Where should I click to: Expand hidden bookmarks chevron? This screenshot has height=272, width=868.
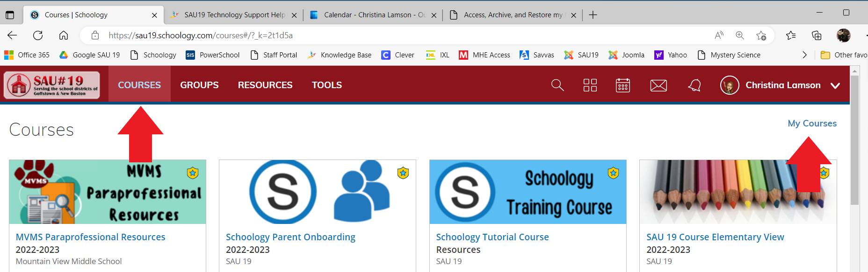pos(804,55)
